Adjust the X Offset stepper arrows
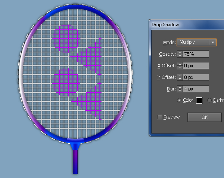 coord(180,66)
